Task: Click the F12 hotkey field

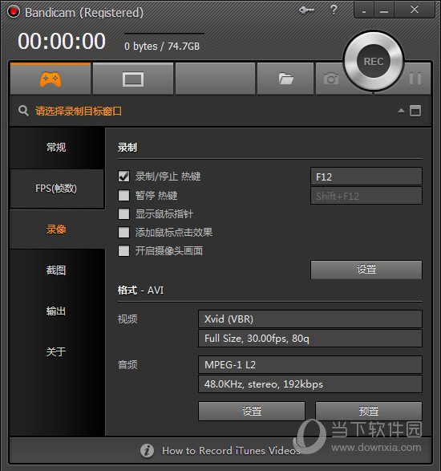Action: [366, 177]
